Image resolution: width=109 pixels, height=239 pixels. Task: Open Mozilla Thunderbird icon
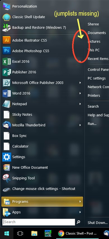tap(6, 125)
